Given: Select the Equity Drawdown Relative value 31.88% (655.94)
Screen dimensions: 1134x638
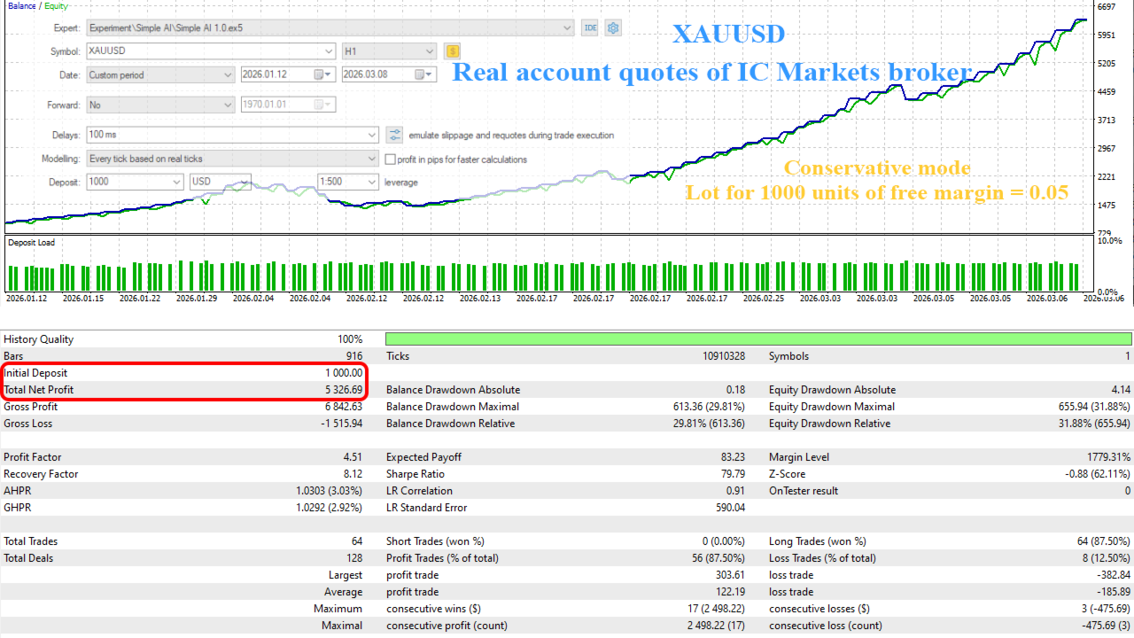Looking at the screenshot, I should click(1094, 424).
